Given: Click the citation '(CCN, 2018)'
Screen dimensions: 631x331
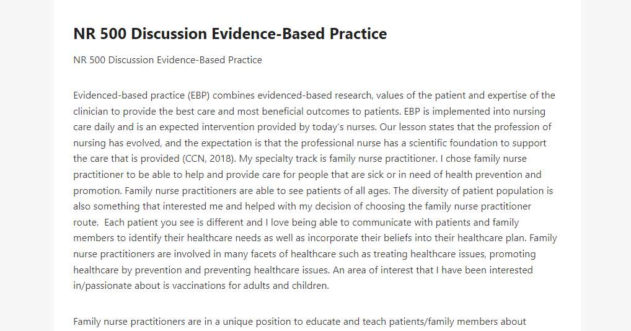Looking at the screenshot, I should (210, 159).
